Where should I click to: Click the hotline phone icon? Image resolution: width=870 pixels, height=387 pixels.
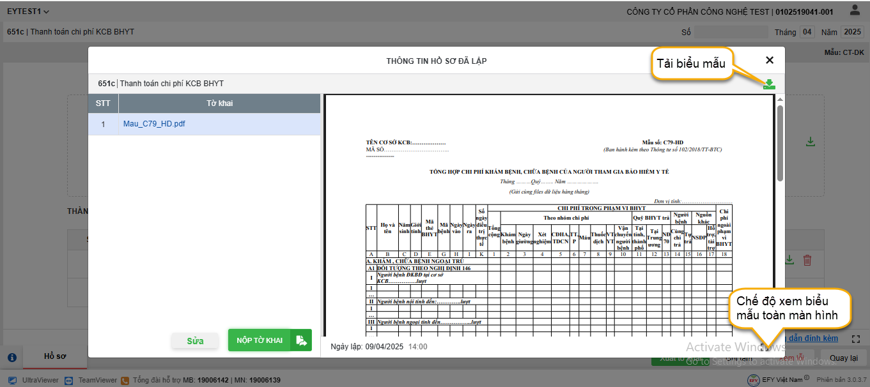125,380
